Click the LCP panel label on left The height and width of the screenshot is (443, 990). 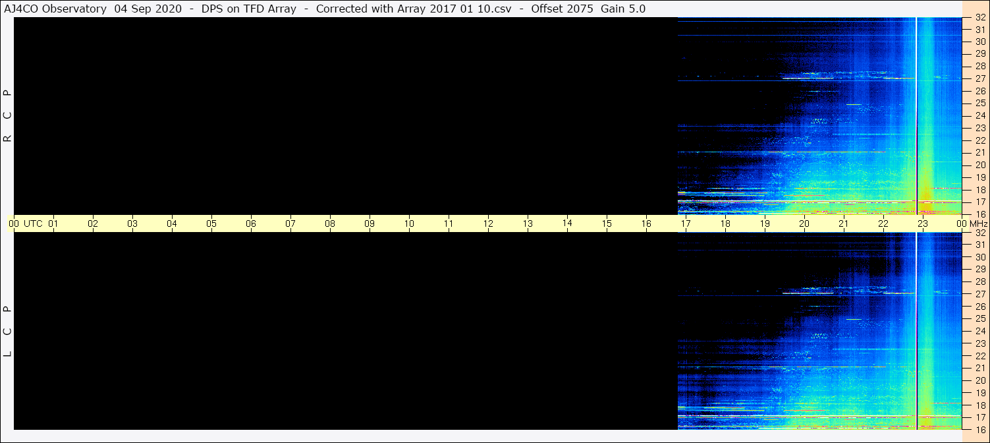pyautogui.click(x=7, y=332)
